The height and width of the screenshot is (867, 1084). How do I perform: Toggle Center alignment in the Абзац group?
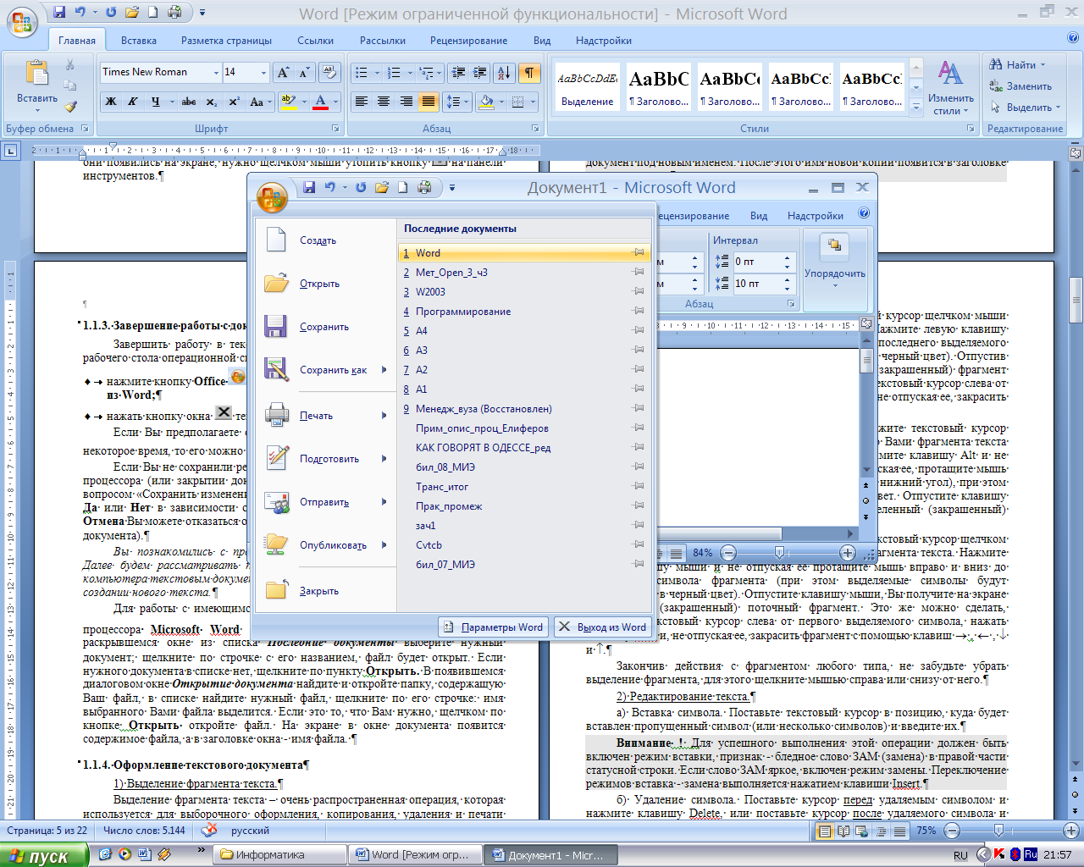pos(384,102)
